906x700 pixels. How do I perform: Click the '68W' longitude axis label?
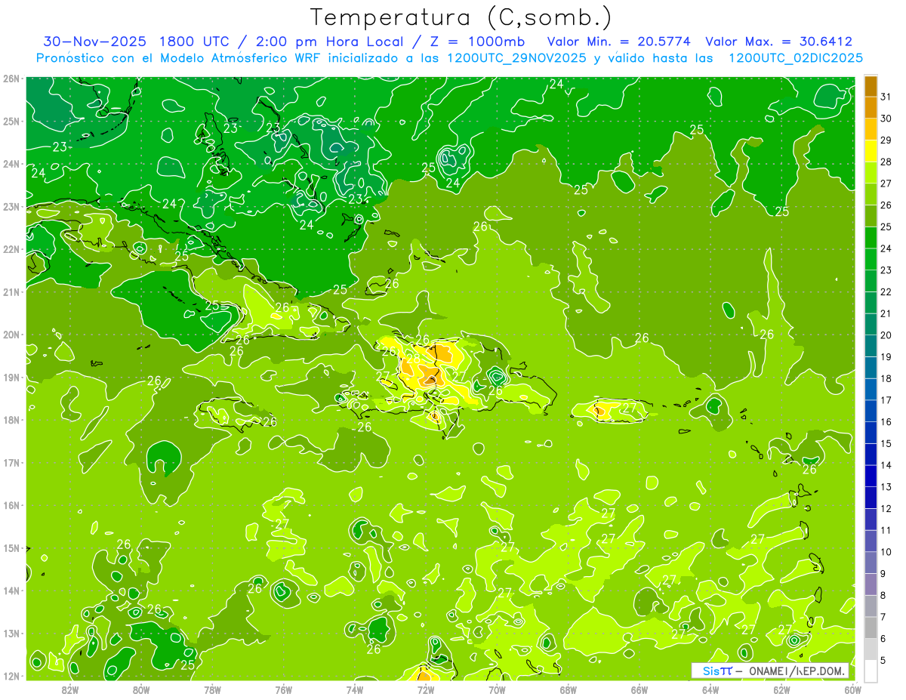568,689
